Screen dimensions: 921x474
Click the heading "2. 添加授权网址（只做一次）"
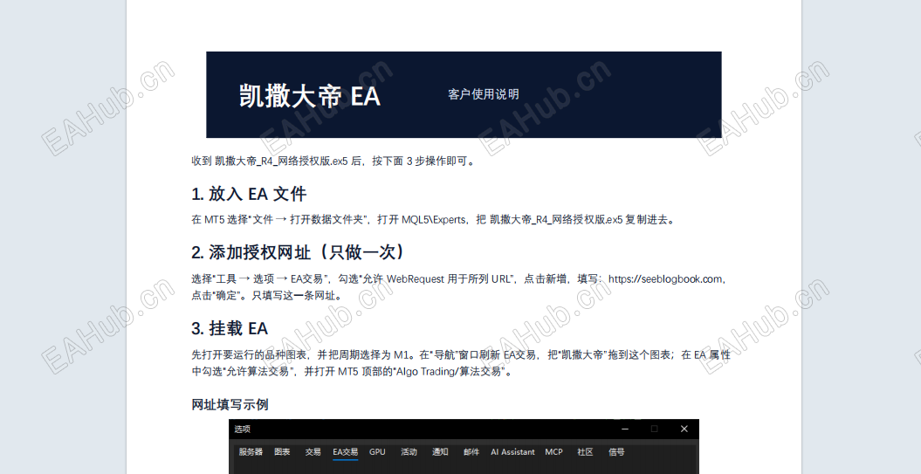click(299, 252)
